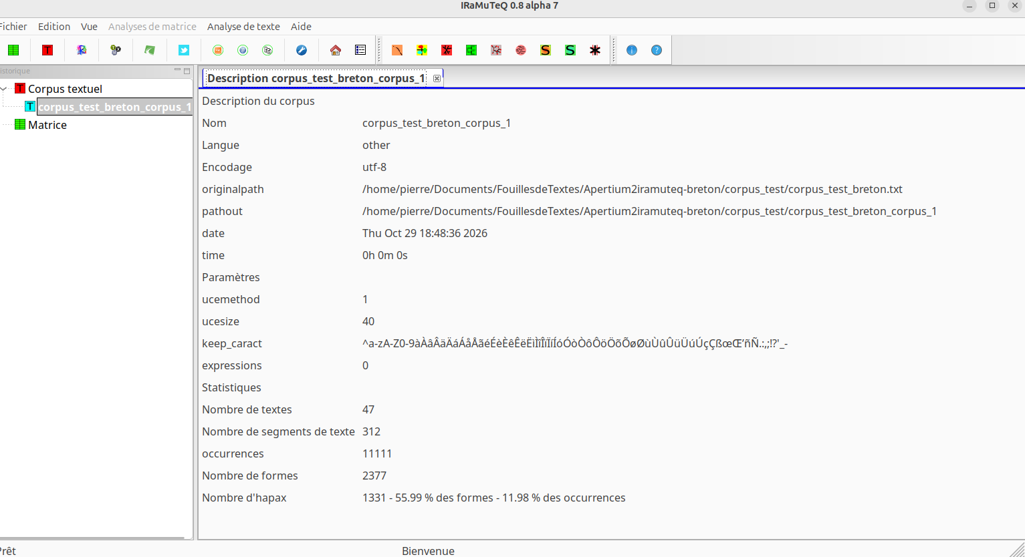1025x557 pixels.
Task: Select the Description corpus_test_breton_corpus_1 tab
Action: pos(316,78)
